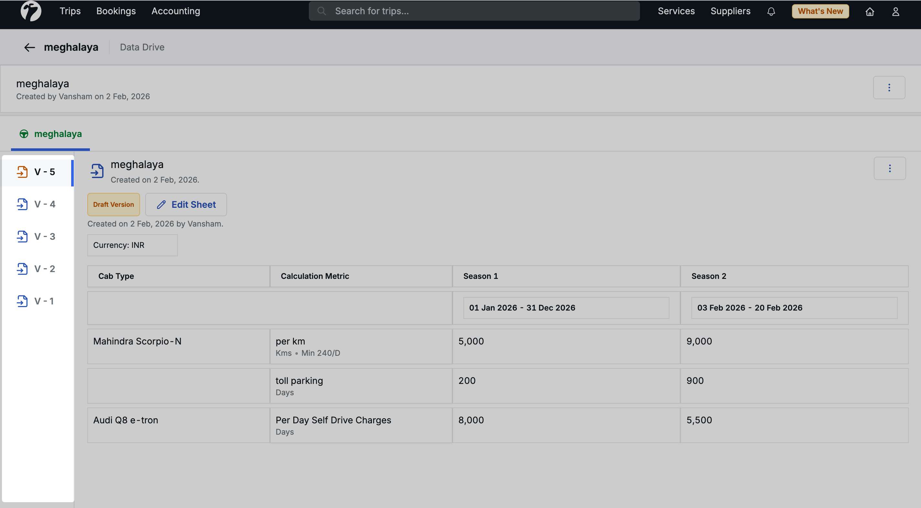This screenshot has height=508, width=921.
Task: Go to the home icon
Action: tap(870, 11)
